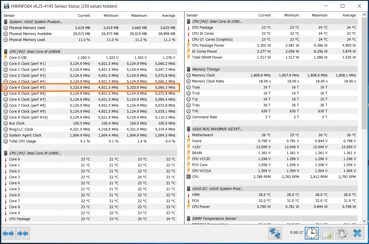The width and height of the screenshot is (369, 244).
Task: Click lightning icon beside Total DRAM Power
Action: [x=189, y=57]
